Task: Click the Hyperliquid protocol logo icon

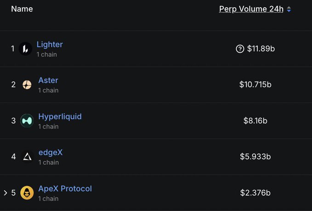Action: (x=27, y=121)
